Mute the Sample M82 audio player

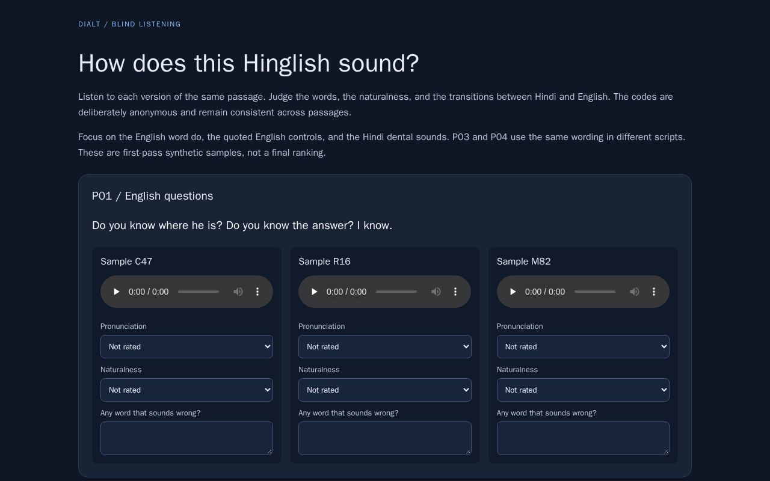(635, 292)
